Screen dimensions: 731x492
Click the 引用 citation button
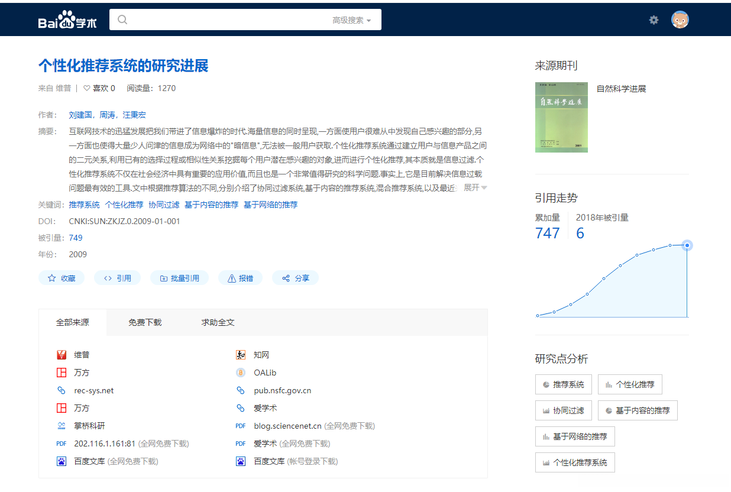tap(117, 277)
